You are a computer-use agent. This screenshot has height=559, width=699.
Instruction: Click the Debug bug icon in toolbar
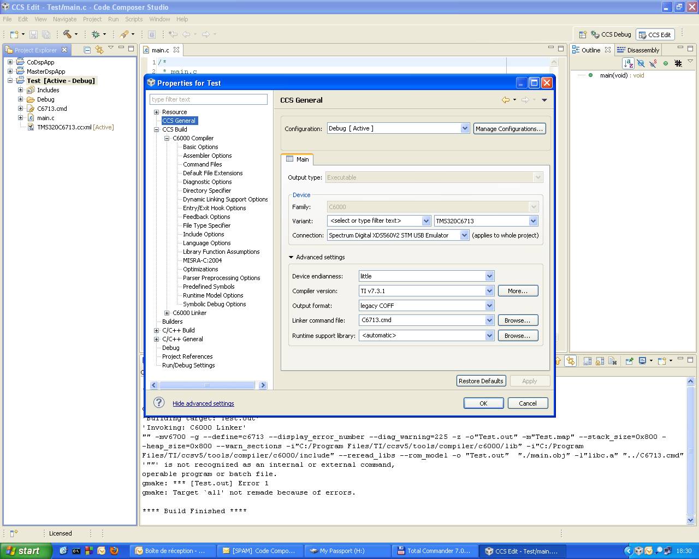tap(96, 34)
